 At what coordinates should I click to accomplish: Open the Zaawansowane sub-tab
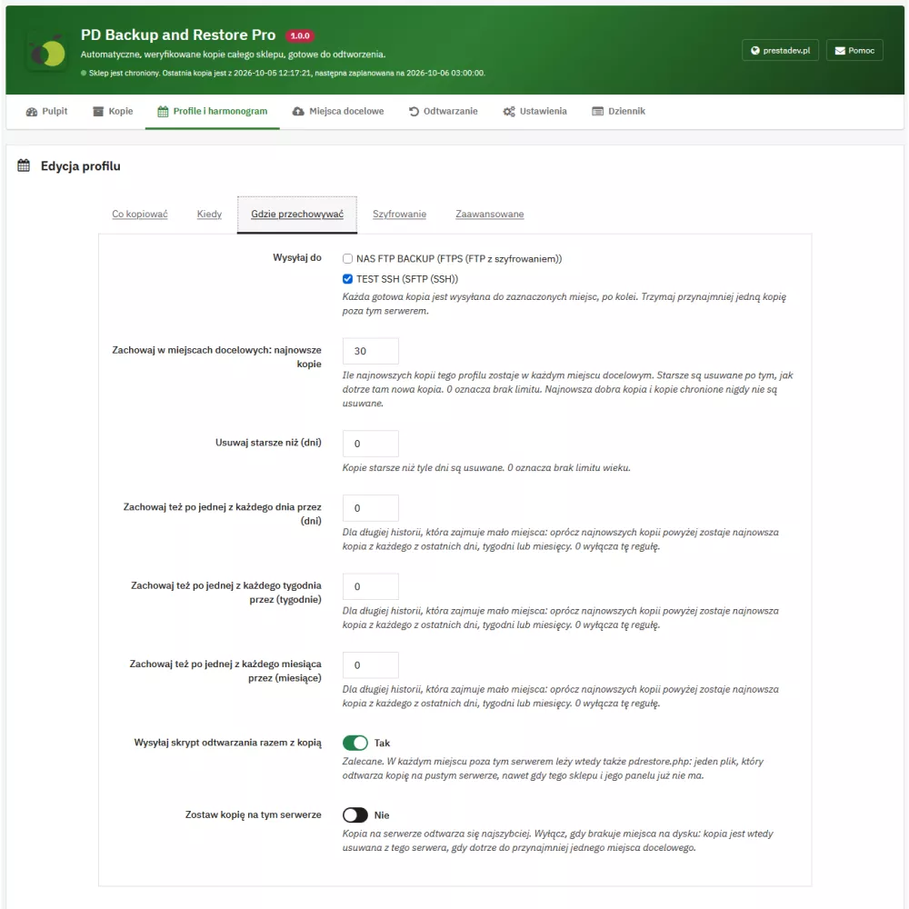click(490, 214)
